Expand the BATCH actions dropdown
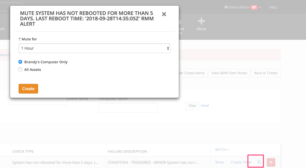The height and width of the screenshot is (168, 306). click(x=222, y=149)
